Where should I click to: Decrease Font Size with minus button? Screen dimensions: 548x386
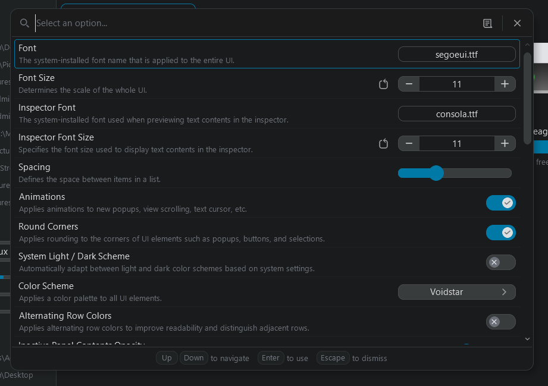click(409, 84)
